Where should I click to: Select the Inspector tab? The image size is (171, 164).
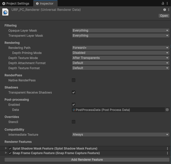pos(45,4)
